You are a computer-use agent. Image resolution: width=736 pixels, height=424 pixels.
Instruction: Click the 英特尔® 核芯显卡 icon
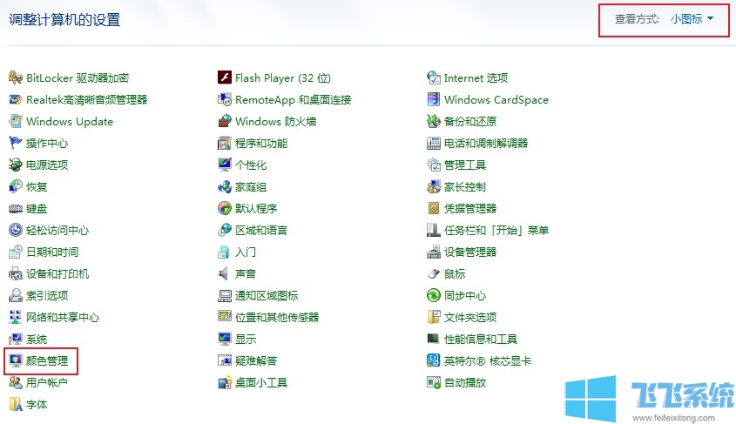click(434, 361)
